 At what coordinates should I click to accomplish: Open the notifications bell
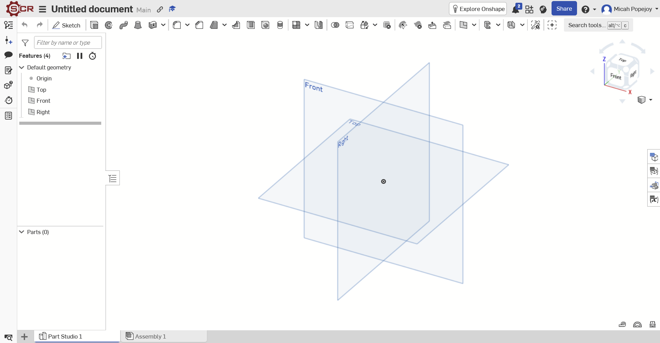[x=516, y=9]
